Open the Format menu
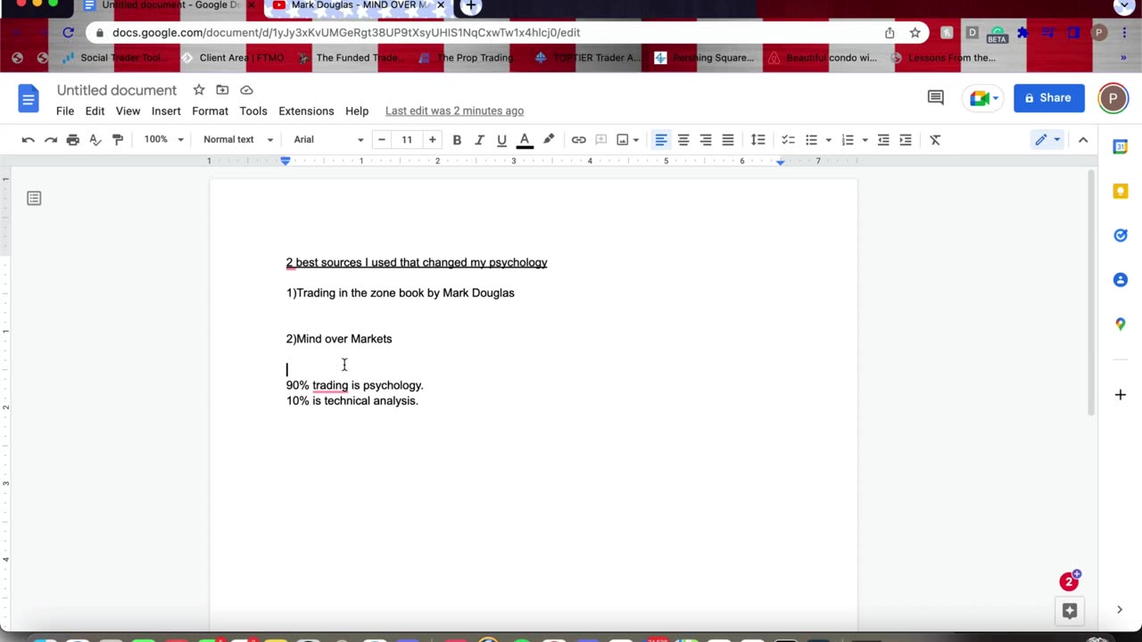The width and height of the screenshot is (1142, 642). (210, 111)
